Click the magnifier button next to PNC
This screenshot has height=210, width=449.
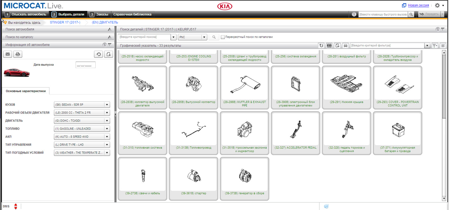tap(214, 37)
